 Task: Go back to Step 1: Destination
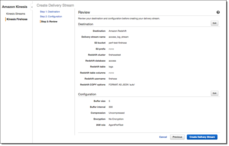coord(50,12)
